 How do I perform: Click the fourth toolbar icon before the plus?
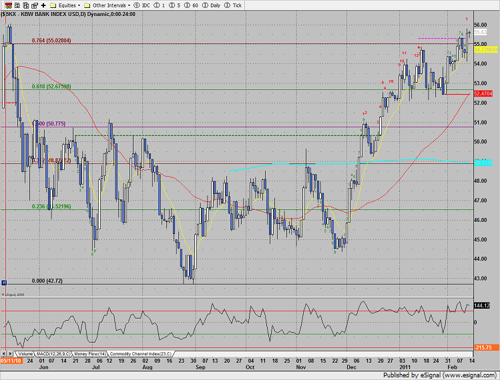pos(33,4)
